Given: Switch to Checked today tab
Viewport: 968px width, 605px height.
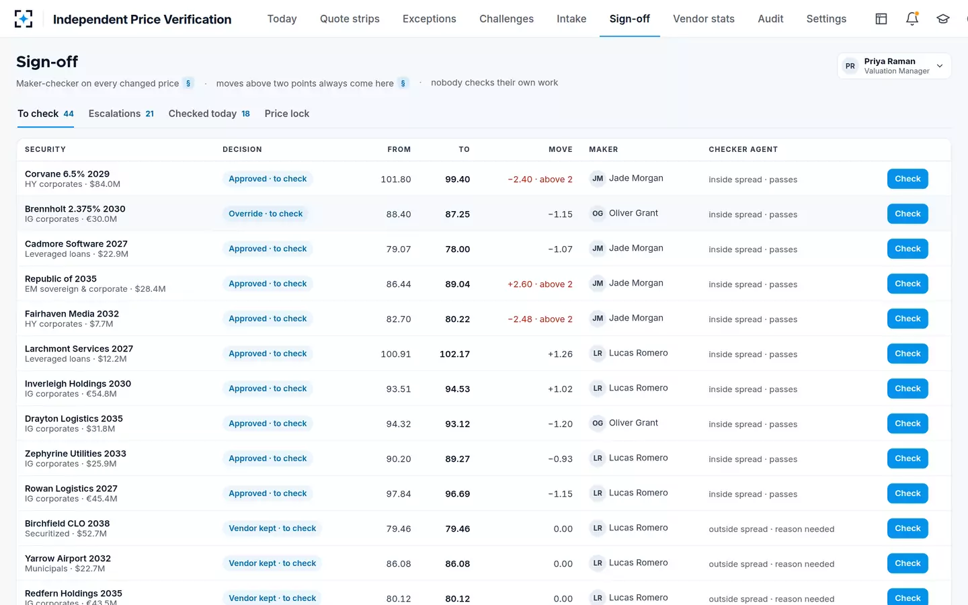Looking at the screenshot, I should [209, 114].
